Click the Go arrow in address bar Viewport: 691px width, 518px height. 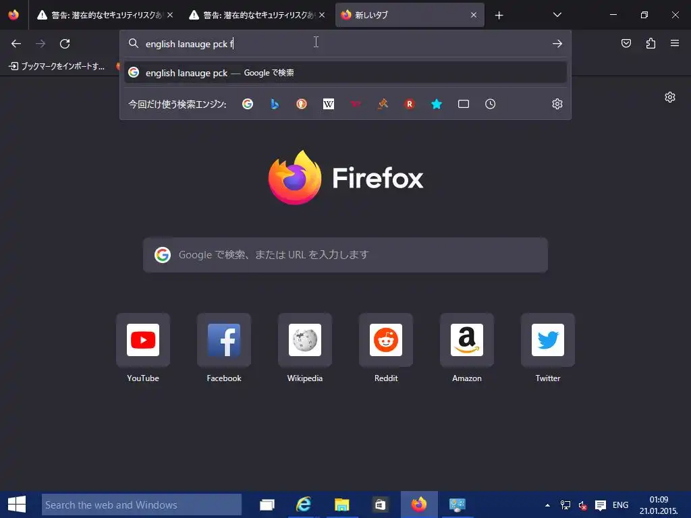pyautogui.click(x=557, y=44)
